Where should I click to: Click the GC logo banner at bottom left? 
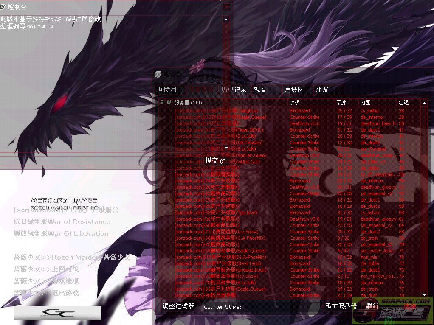[57, 313]
